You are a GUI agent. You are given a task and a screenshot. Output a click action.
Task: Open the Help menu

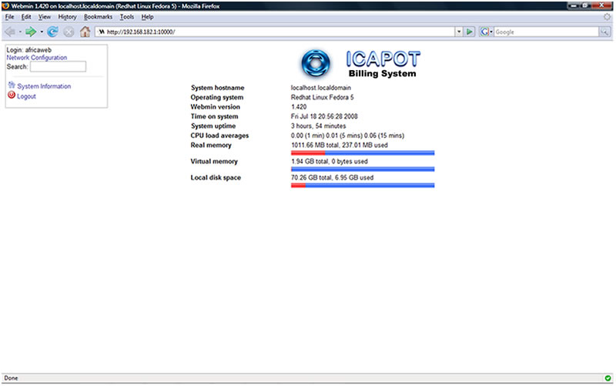click(x=147, y=17)
